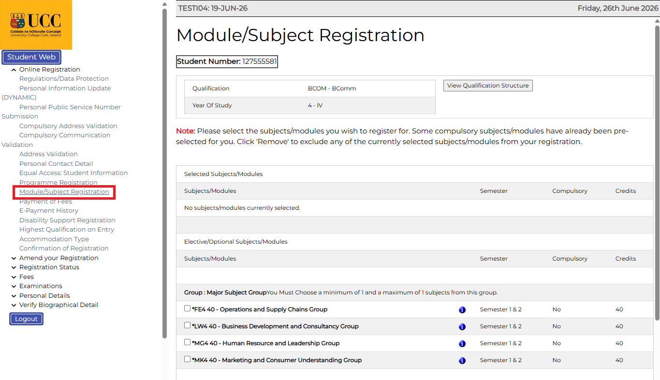Click the UCC university logo
Image resolution: width=660 pixels, height=380 pixels.
[x=36, y=25]
